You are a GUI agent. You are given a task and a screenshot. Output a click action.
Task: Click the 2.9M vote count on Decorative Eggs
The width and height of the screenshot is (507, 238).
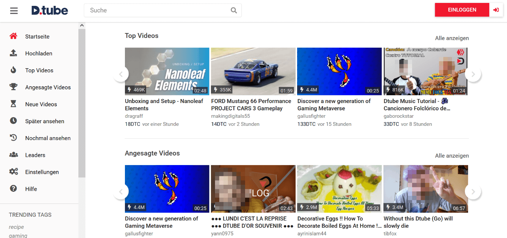(308, 207)
